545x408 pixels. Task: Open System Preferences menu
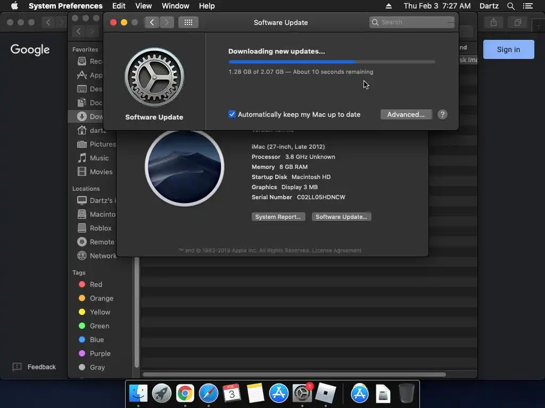click(x=65, y=6)
